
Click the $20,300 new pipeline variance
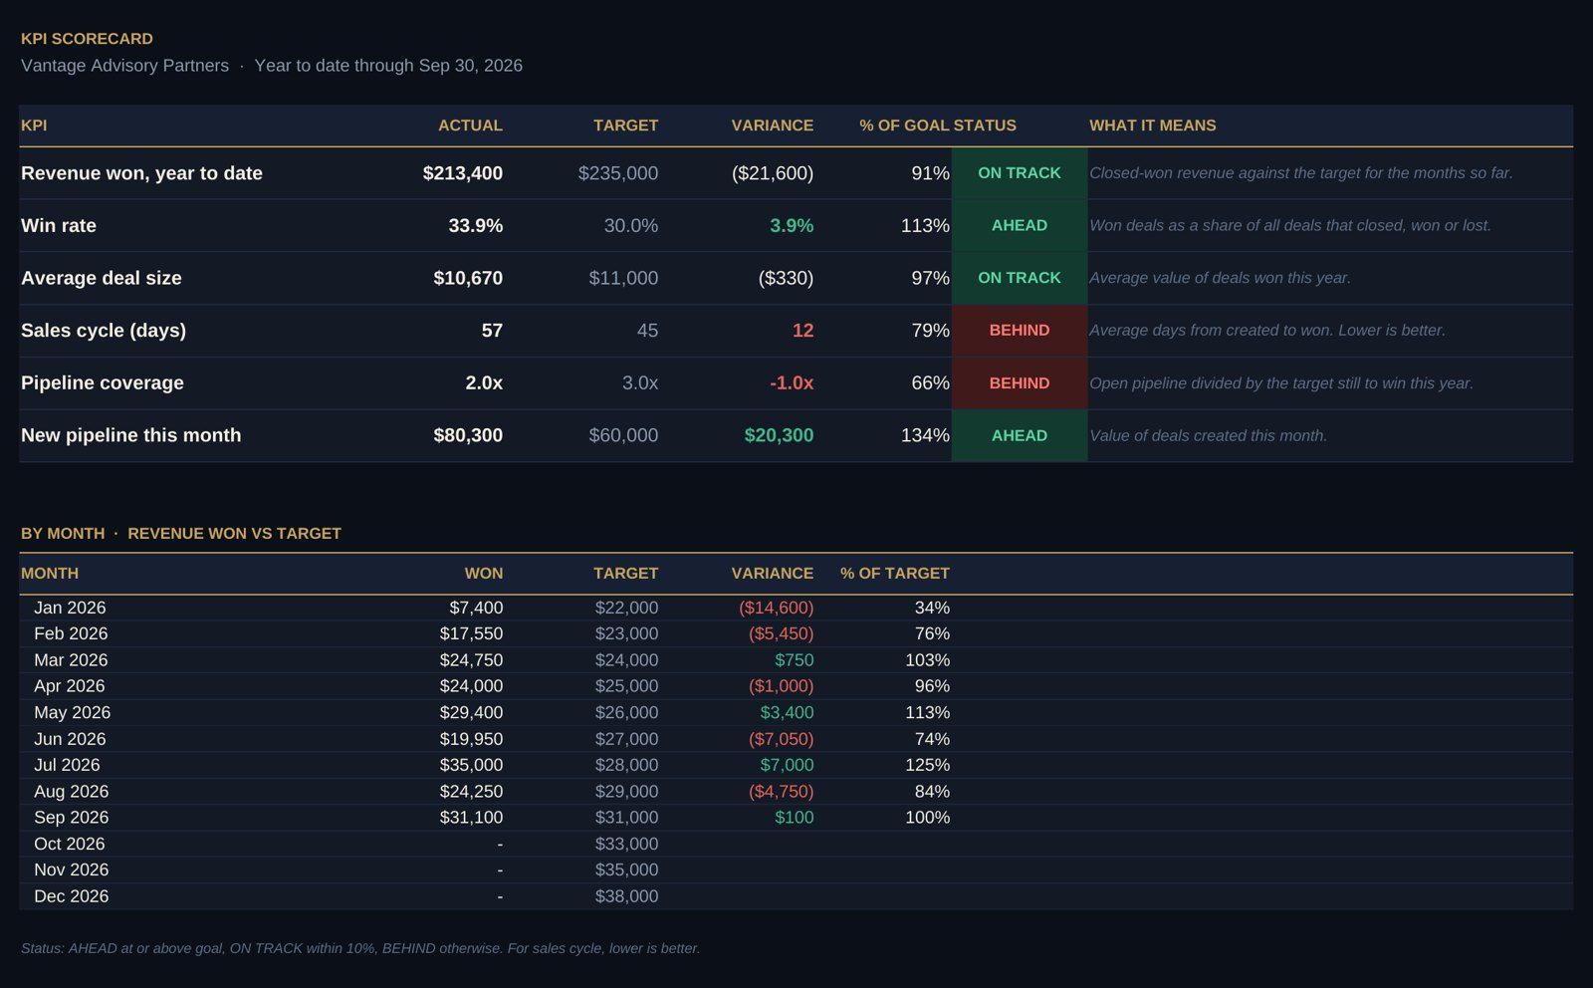point(779,435)
